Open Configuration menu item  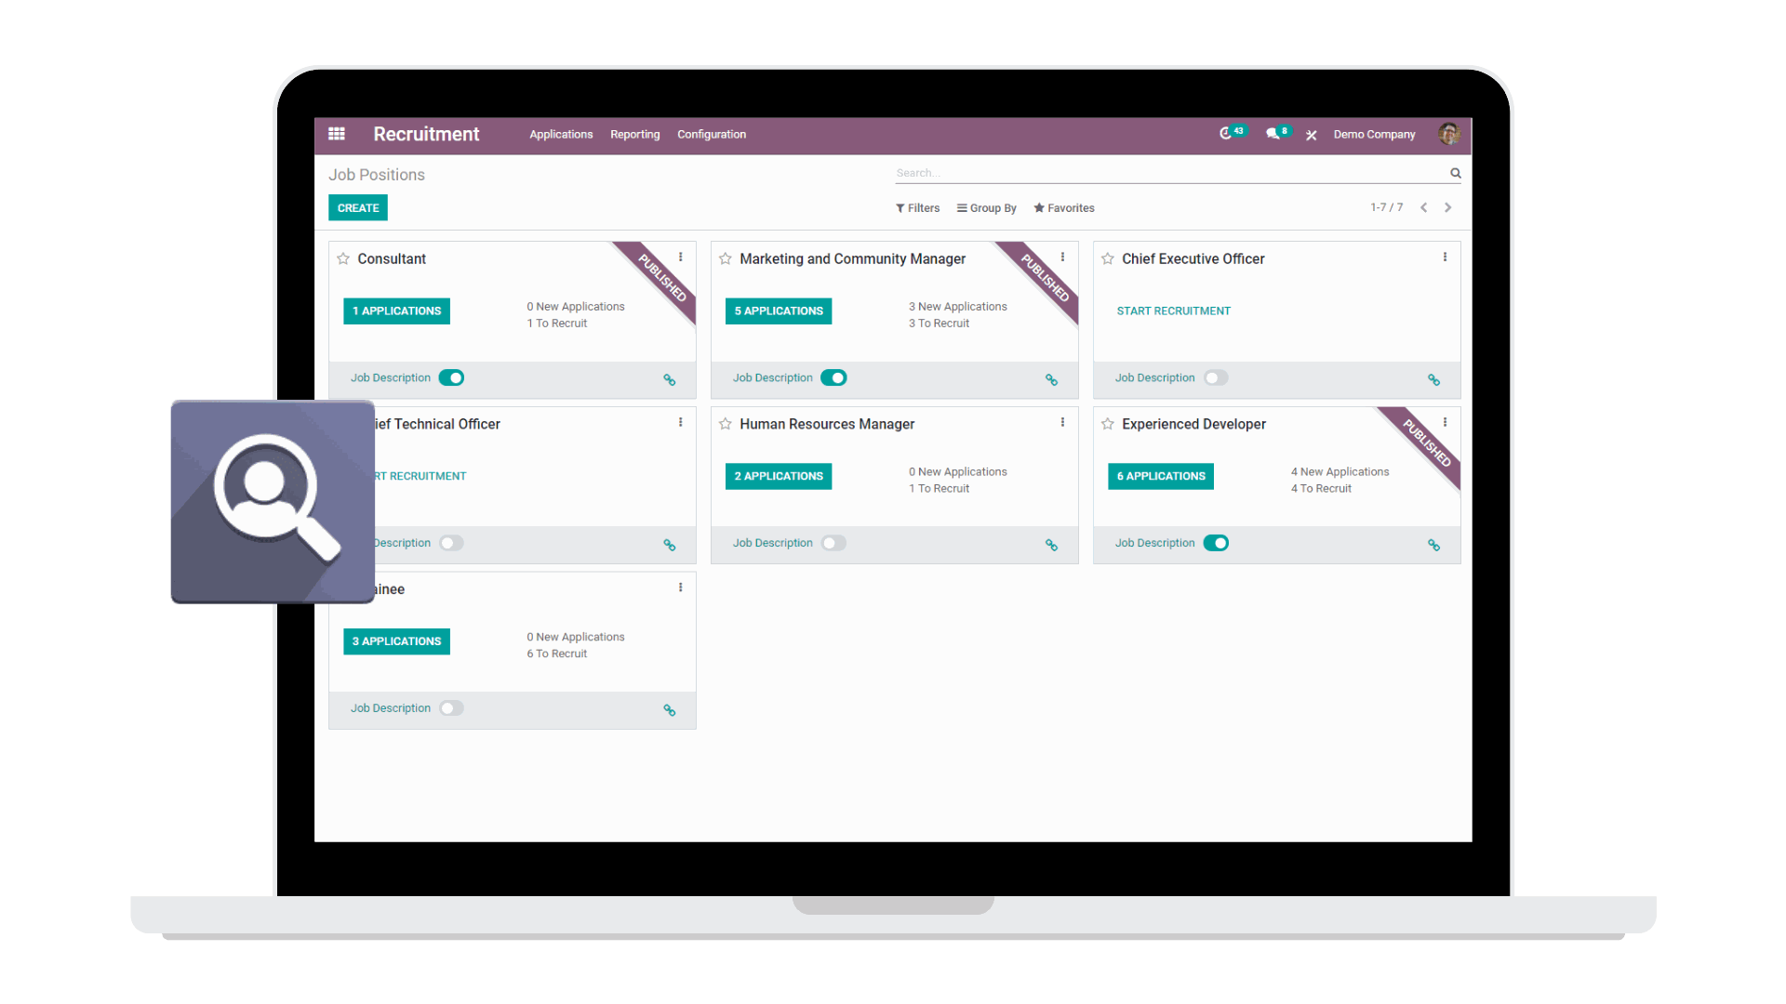(x=712, y=134)
